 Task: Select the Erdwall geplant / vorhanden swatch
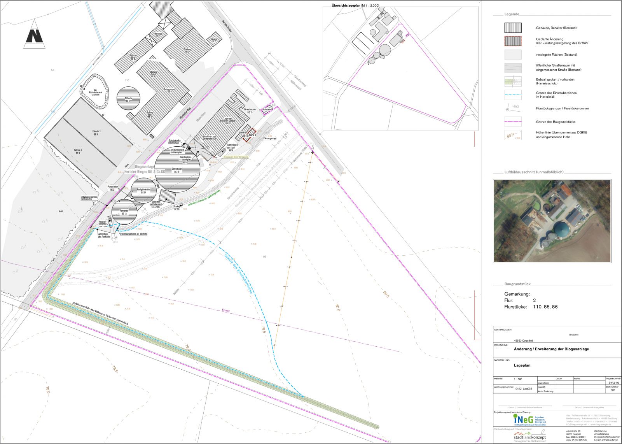513,81
